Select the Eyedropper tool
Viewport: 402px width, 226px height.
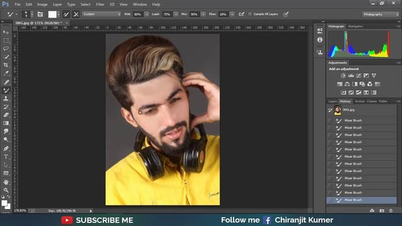pos(6,73)
